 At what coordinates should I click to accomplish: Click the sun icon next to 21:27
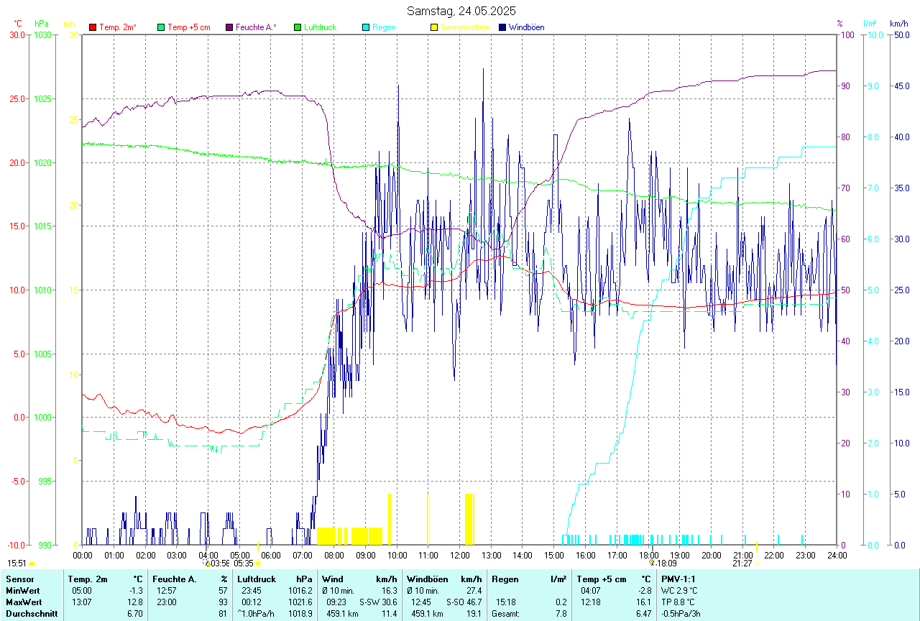pyautogui.click(x=756, y=564)
